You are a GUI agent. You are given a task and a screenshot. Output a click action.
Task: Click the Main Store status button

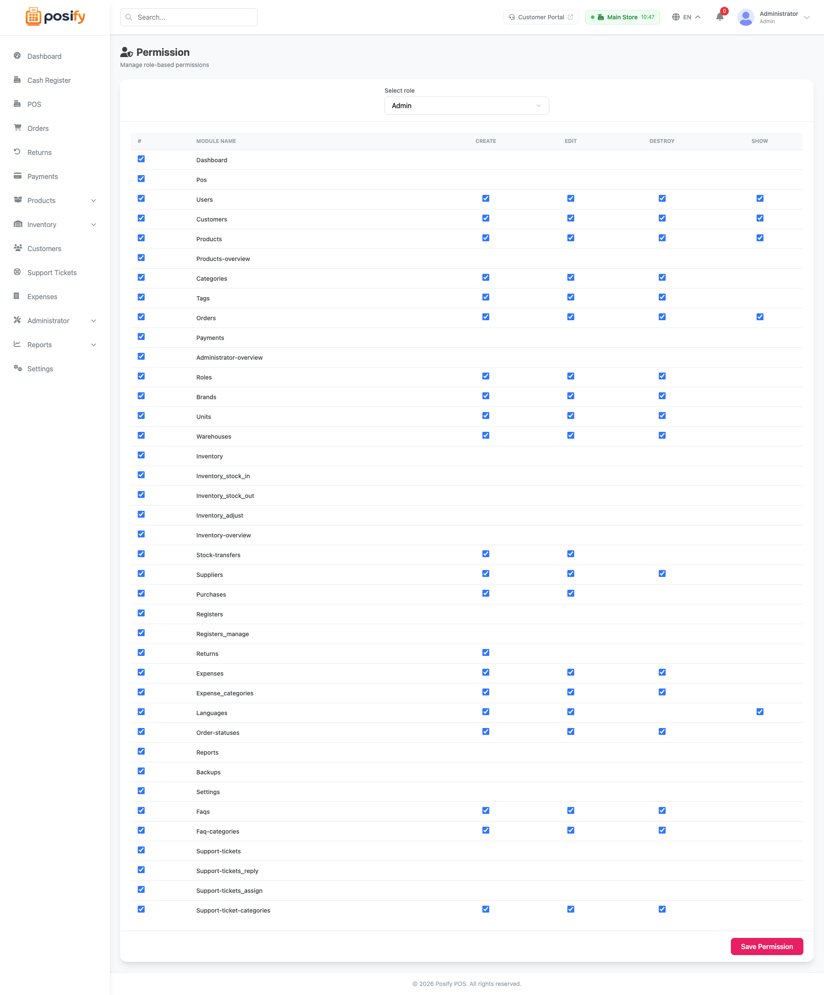point(622,17)
